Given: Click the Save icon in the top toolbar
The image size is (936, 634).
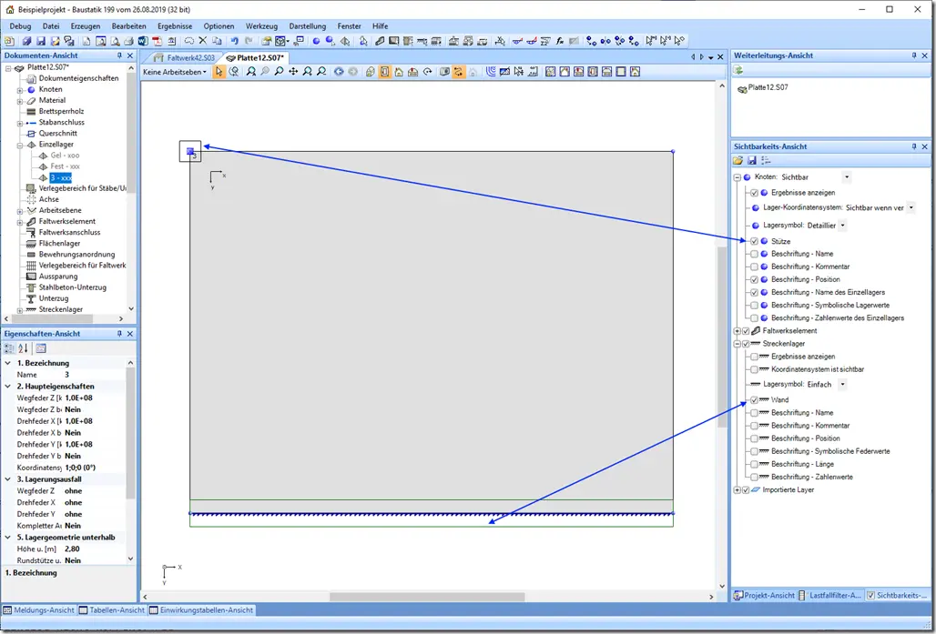Looking at the screenshot, I should (41, 41).
